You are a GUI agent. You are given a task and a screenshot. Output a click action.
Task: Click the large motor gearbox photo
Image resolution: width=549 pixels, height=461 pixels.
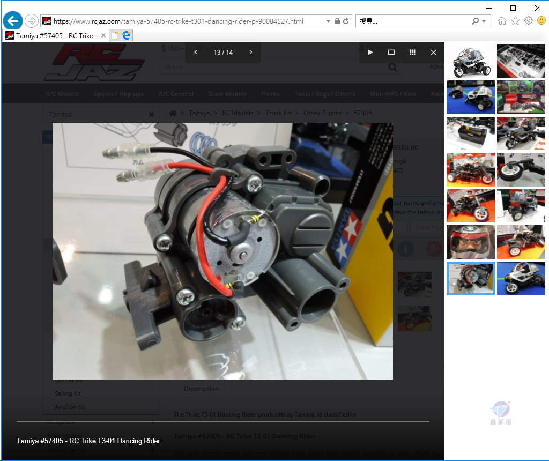click(x=222, y=251)
